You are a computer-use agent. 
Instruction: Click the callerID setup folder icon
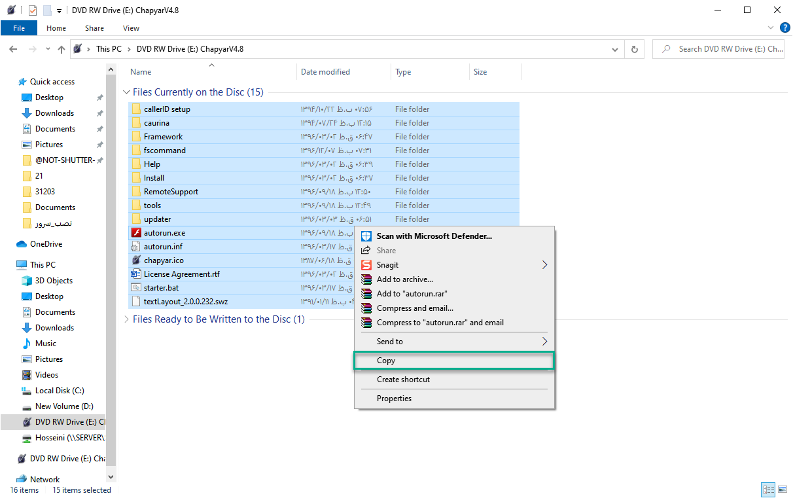tap(136, 109)
